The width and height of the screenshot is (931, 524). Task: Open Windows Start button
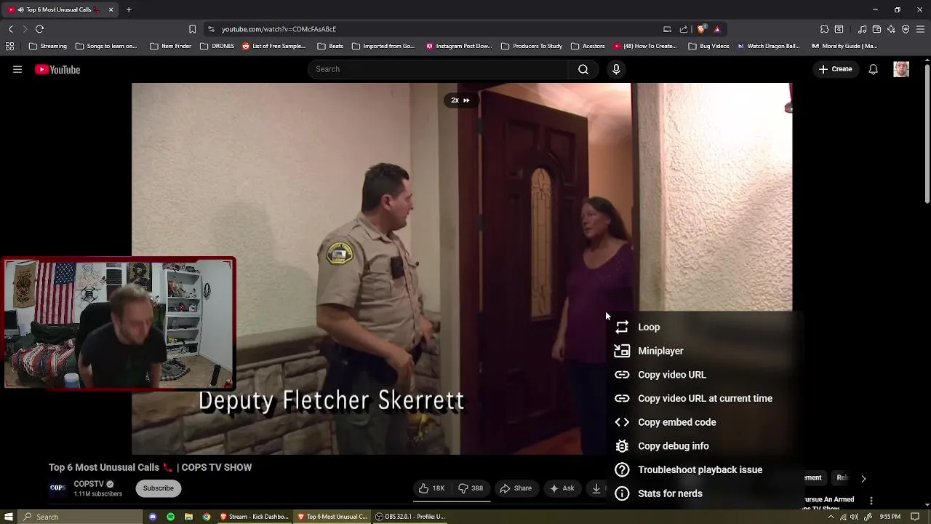point(9,517)
